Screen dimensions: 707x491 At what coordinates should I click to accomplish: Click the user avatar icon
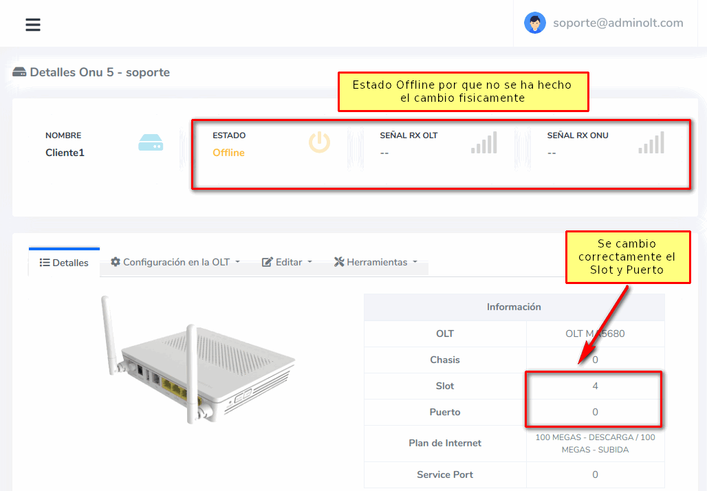pos(534,23)
